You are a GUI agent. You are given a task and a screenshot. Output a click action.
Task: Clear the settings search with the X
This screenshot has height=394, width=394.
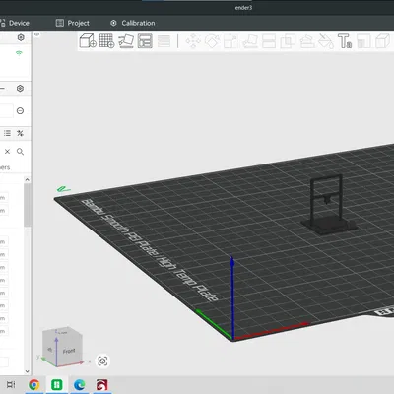(7, 152)
